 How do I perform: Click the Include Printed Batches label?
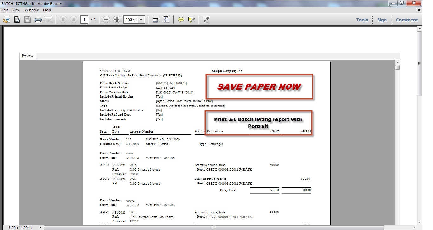[117, 97]
